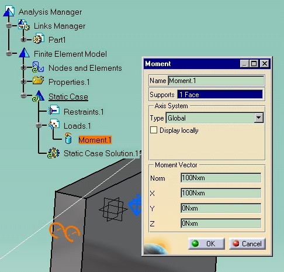Click the Moment.1 cylinder icon
The height and width of the screenshot is (272, 284).
(68, 138)
